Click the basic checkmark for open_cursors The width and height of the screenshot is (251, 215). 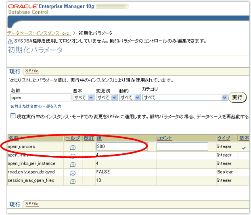click(243, 148)
